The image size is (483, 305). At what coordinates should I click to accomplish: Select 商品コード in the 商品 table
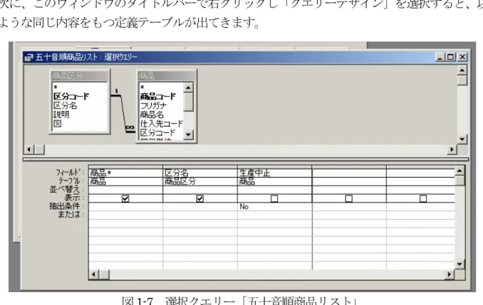pyautogui.click(x=158, y=97)
